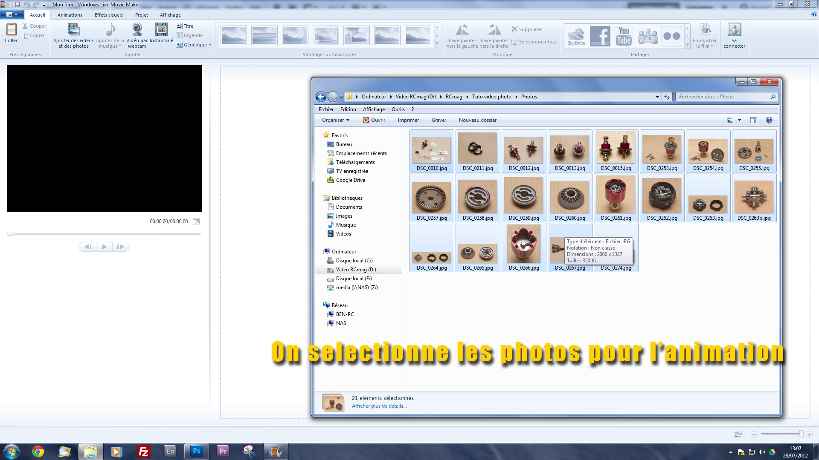This screenshot has height=460, width=819.
Task: Click Faire pivoter vers la droite
Action: click(494, 36)
